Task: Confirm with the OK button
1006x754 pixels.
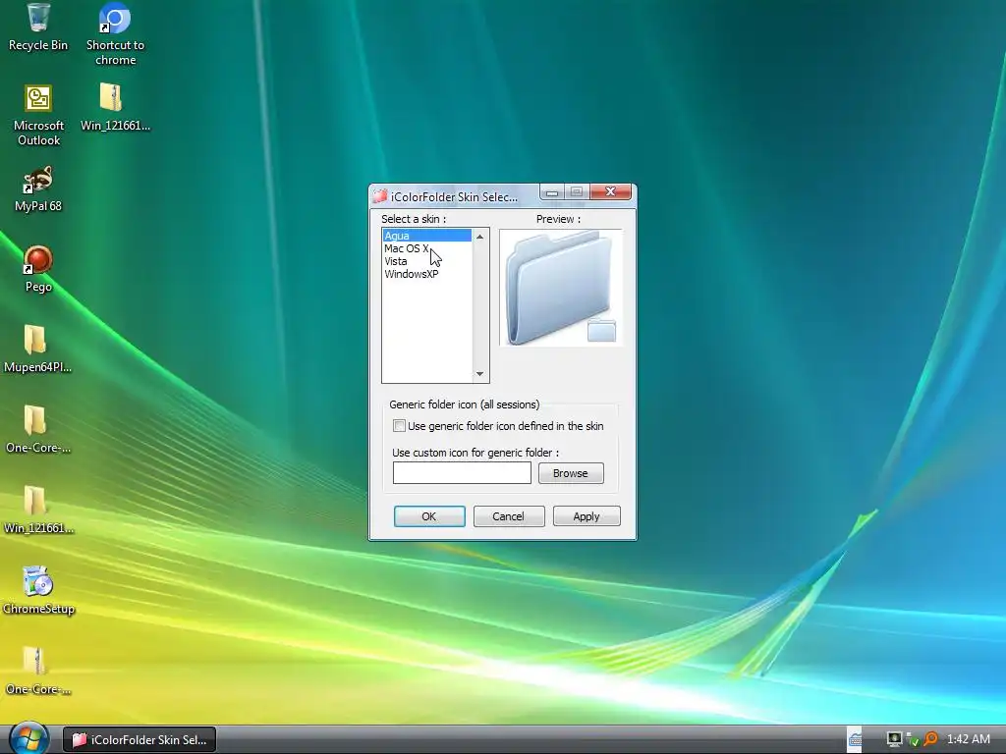Action: [429, 516]
